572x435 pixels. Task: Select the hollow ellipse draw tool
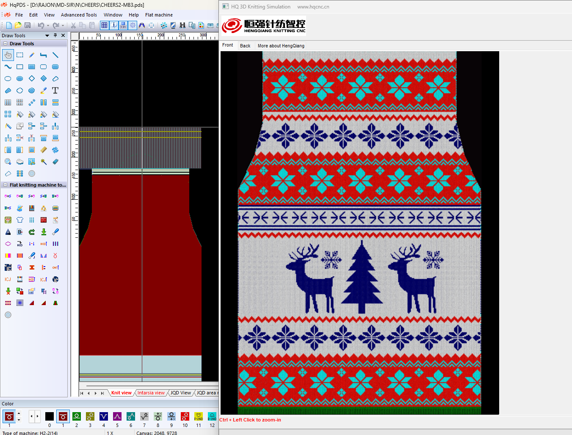pyautogui.click(x=8, y=79)
